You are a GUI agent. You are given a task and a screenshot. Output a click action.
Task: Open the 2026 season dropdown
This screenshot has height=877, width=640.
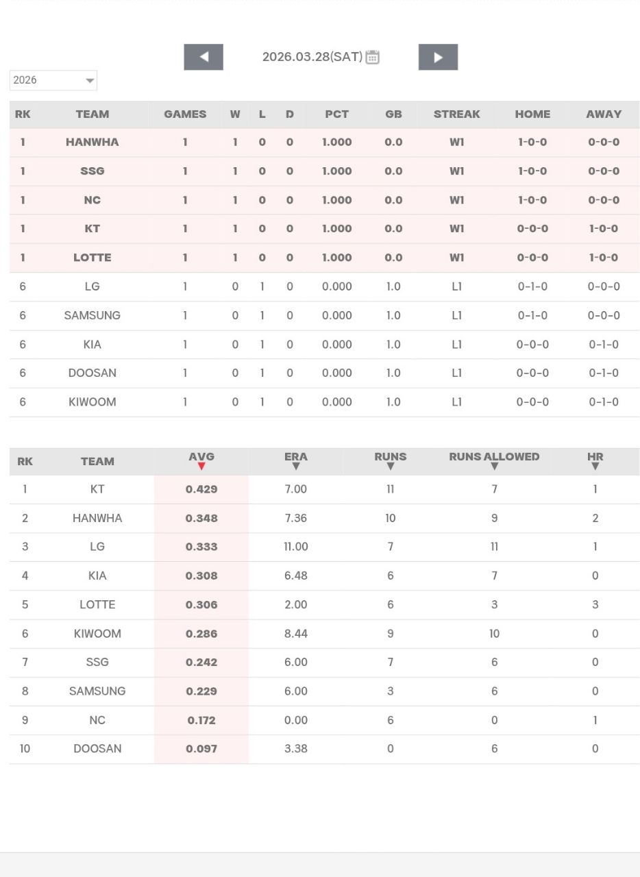(x=53, y=80)
